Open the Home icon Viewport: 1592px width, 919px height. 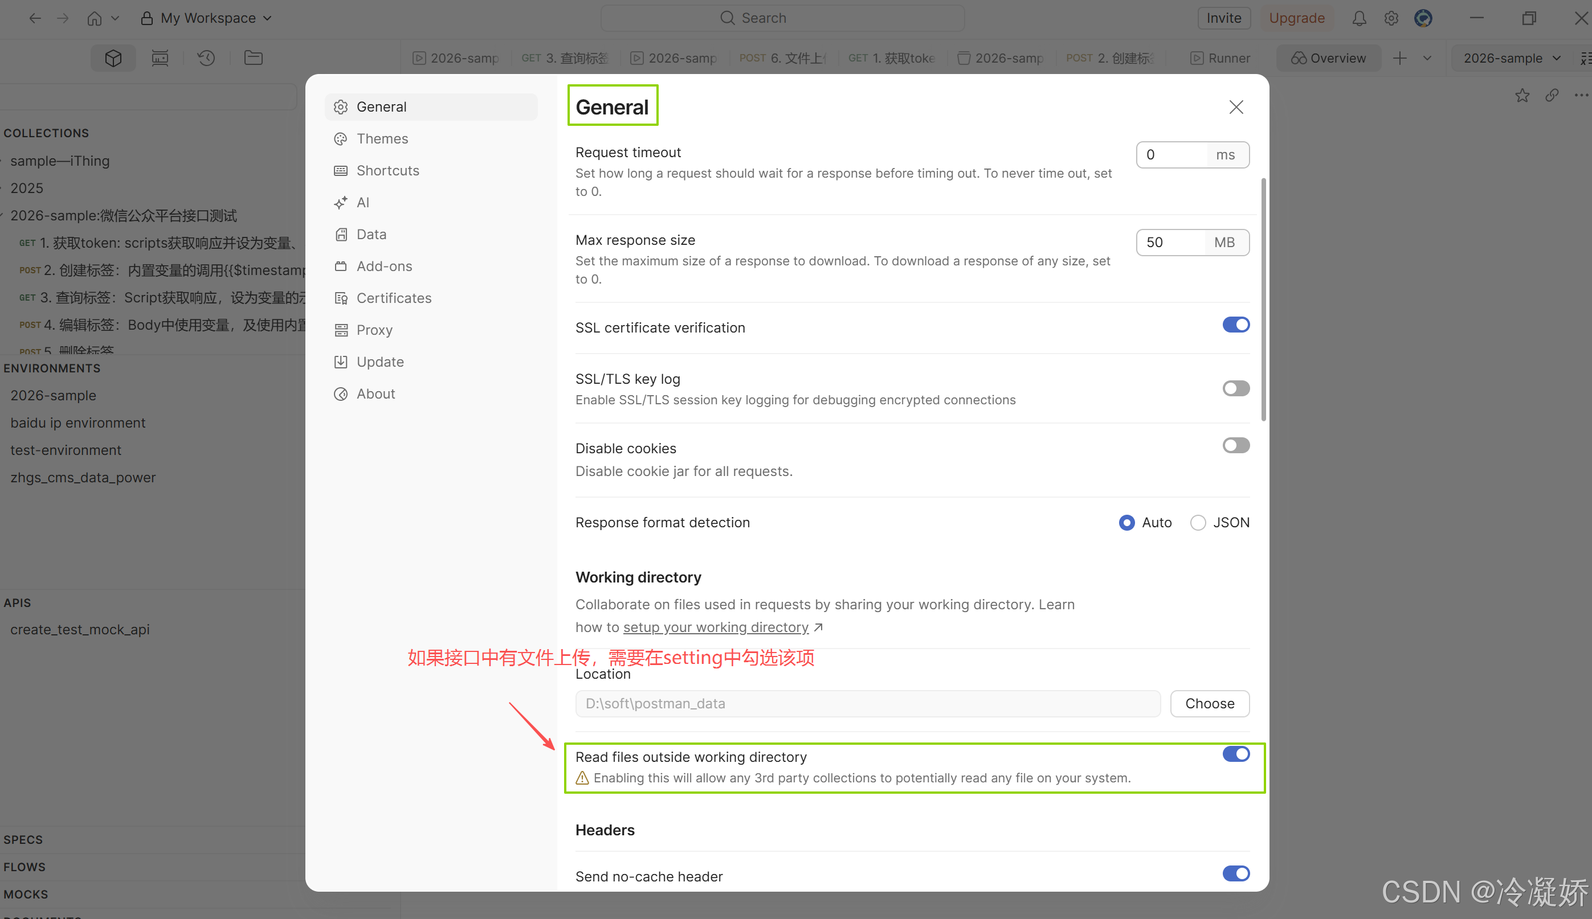tap(94, 18)
